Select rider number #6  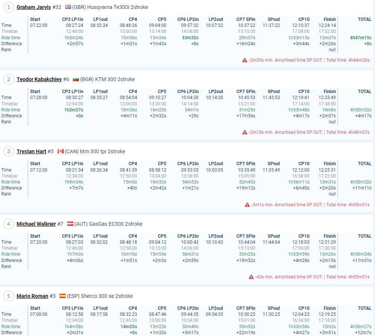click(x=66, y=79)
